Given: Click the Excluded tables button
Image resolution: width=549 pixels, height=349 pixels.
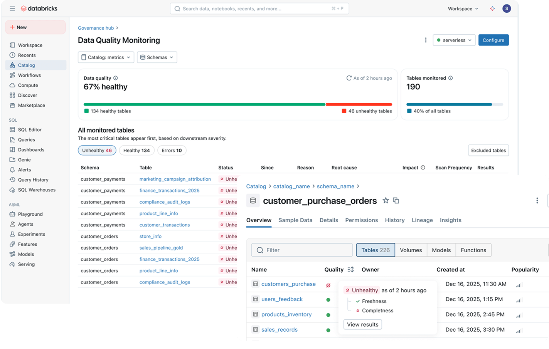Looking at the screenshot, I should point(488,150).
